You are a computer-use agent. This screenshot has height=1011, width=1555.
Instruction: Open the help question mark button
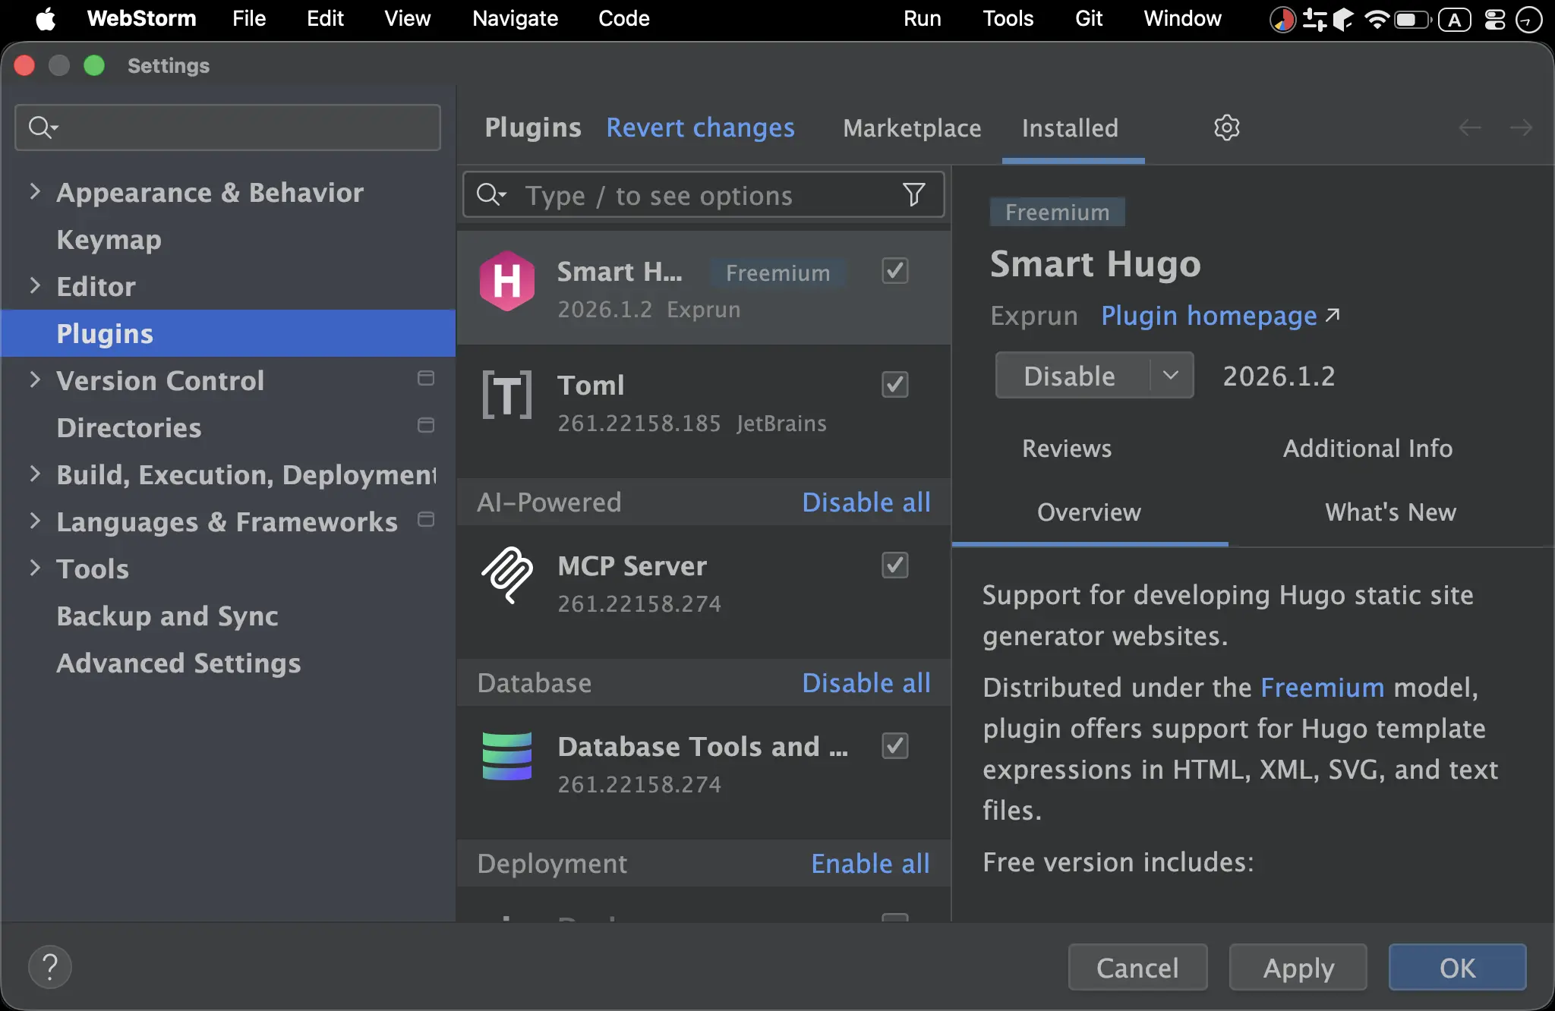click(50, 967)
